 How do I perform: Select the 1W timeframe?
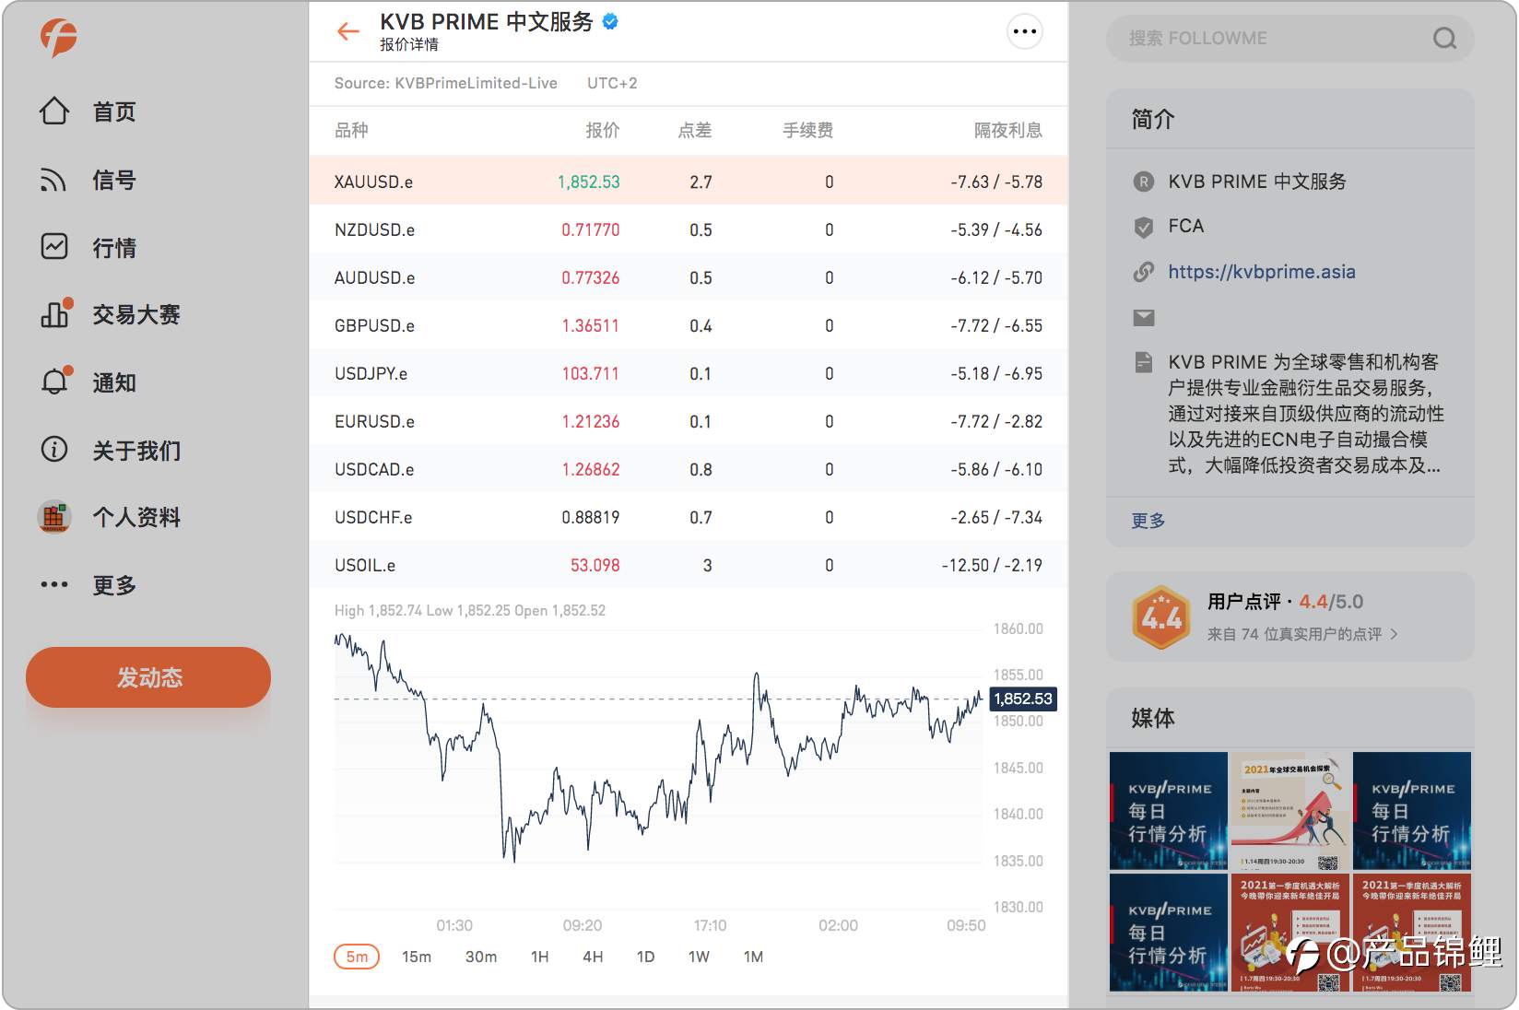pos(699,957)
